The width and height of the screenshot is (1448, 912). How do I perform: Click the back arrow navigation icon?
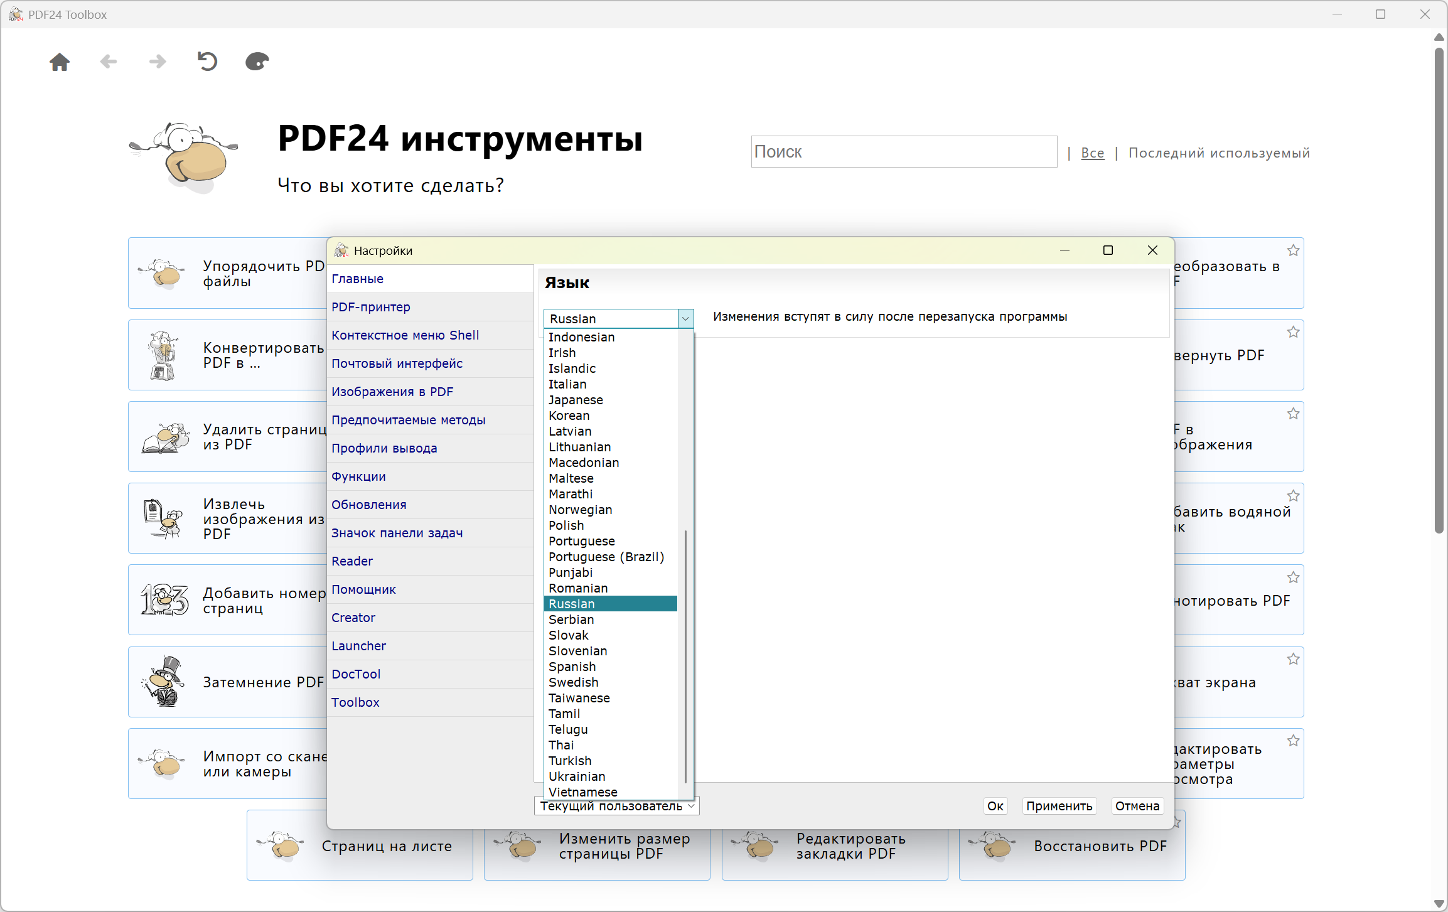[109, 62]
